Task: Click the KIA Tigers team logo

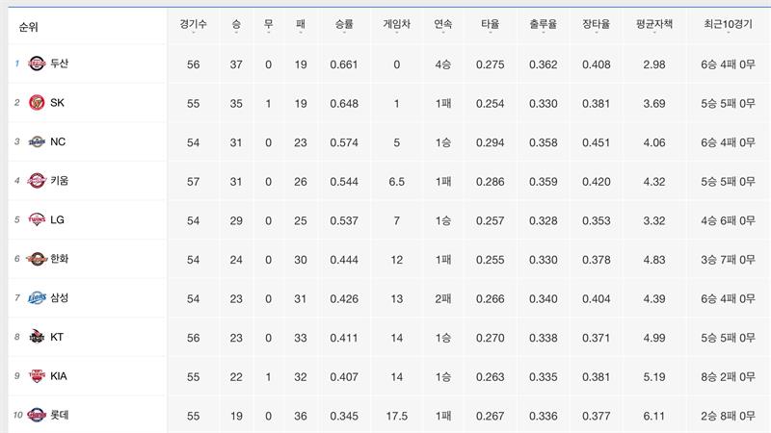Action: pyautogui.click(x=37, y=375)
